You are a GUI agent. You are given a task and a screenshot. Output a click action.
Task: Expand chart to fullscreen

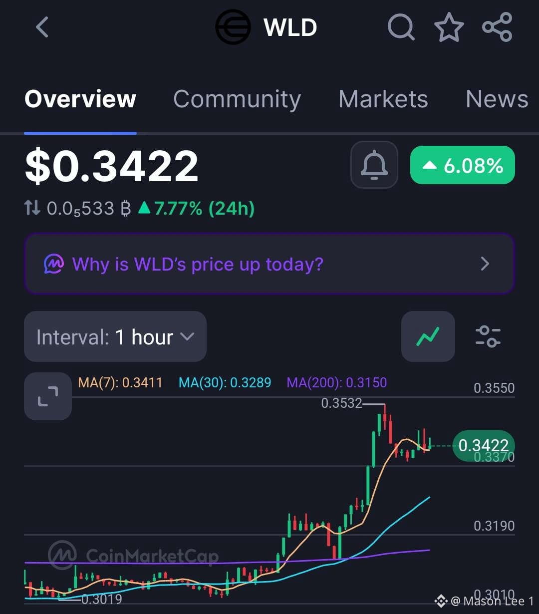pos(48,396)
